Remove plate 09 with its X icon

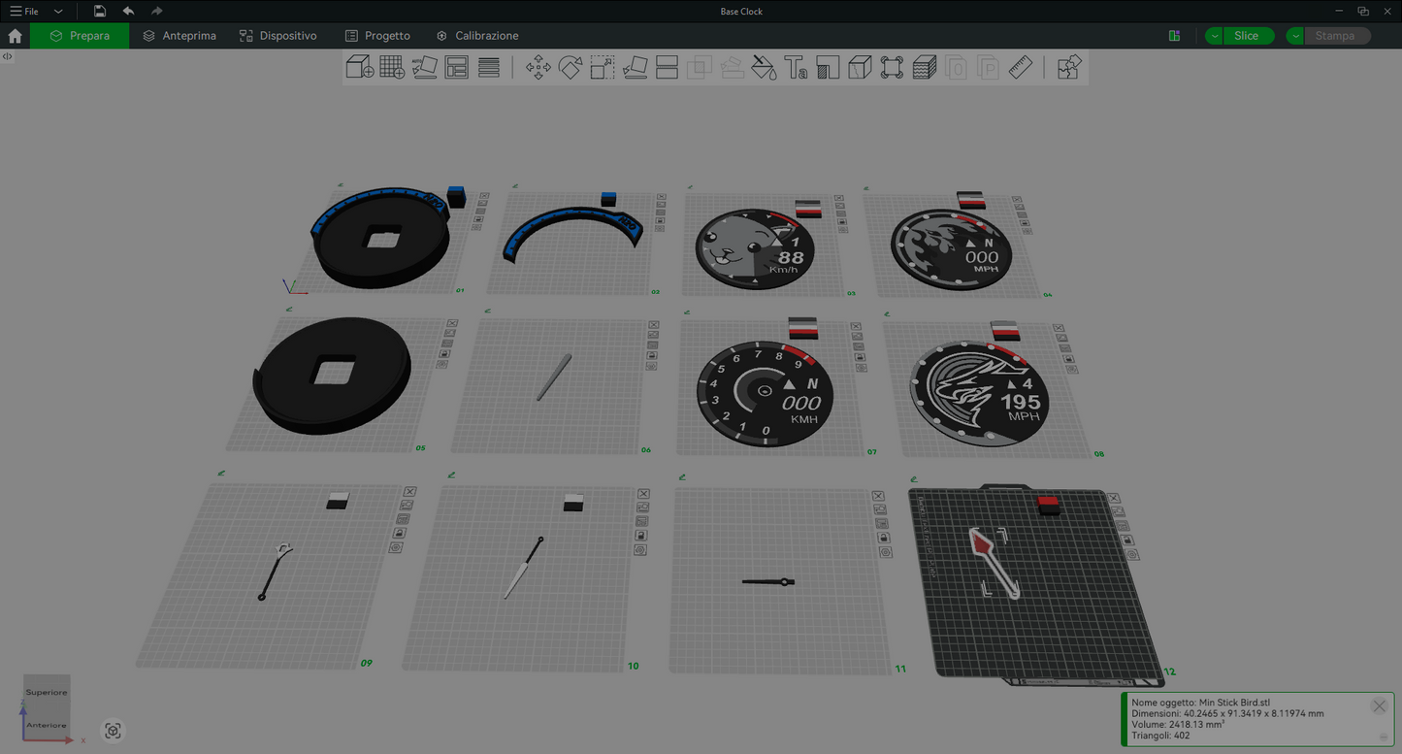(x=409, y=492)
